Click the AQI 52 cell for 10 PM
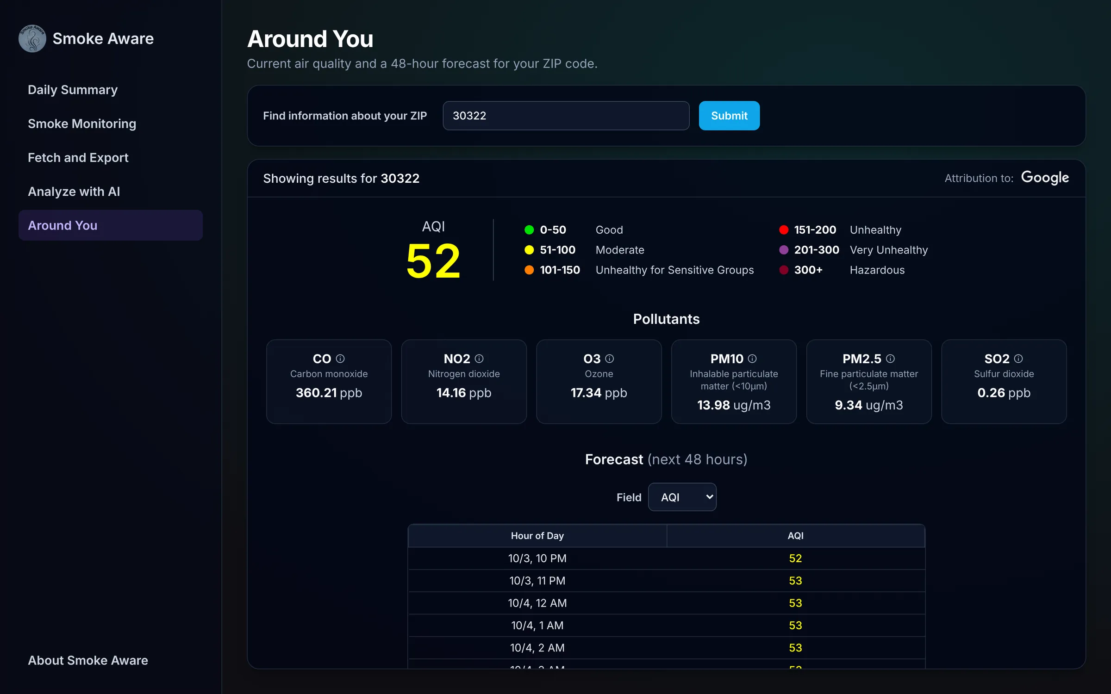The image size is (1111, 694). pos(796,558)
